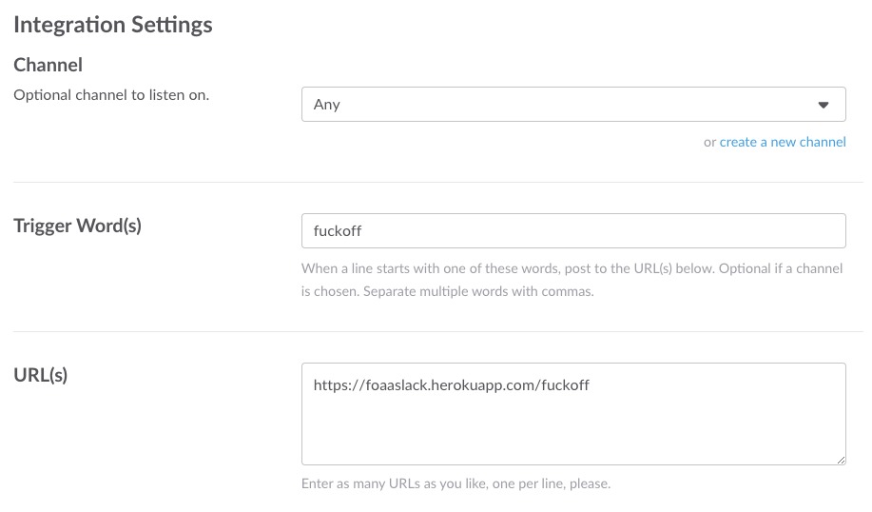Viewport: 872px width, 512px height.
Task: Click the "Trigger Word(s)" label
Action: (x=77, y=226)
